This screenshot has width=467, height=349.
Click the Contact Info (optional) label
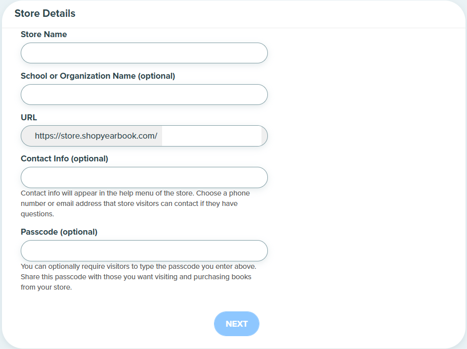pyautogui.click(x=64, y=159)
